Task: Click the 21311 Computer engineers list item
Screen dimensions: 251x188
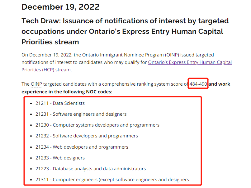Action: tap(112, 180)
